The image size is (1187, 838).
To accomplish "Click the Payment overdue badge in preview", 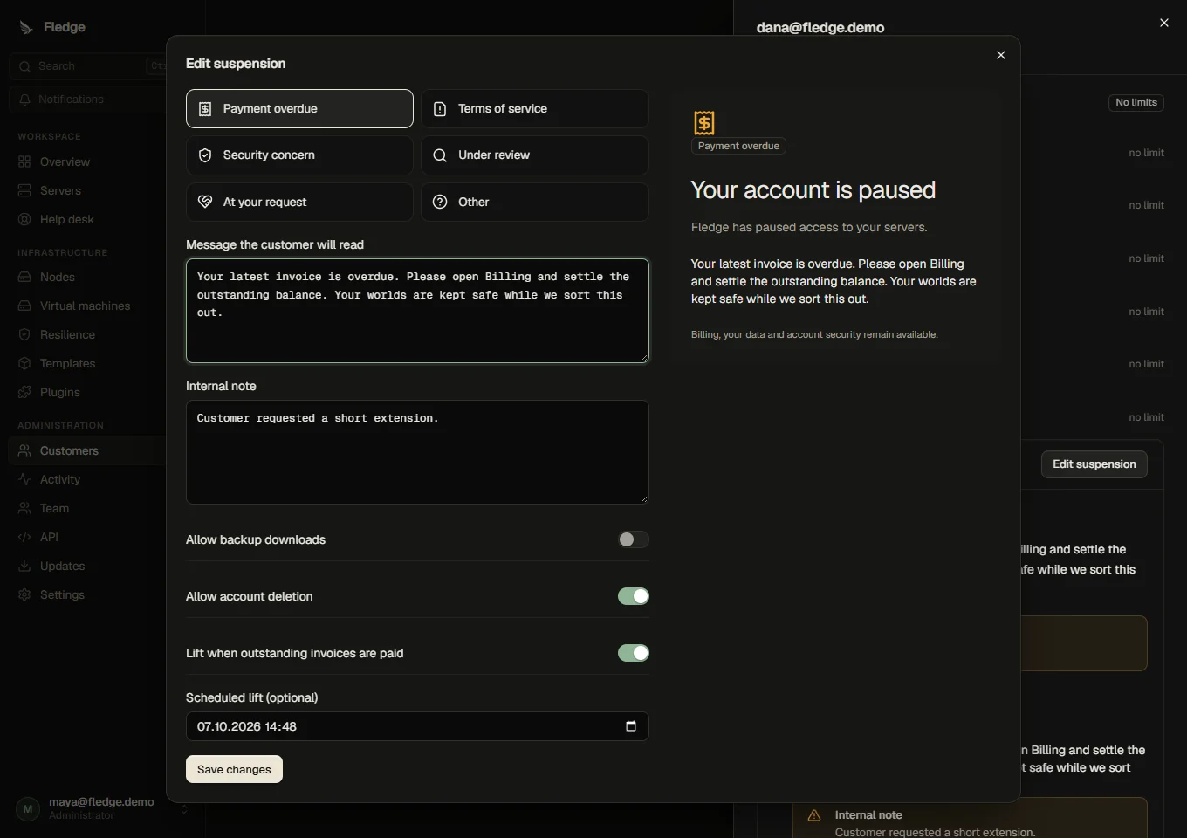I will point(738,146).
